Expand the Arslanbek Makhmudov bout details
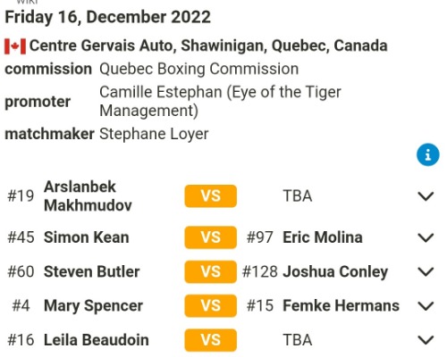The height and width of the screenshot is (357, 447). coord(426,196)
